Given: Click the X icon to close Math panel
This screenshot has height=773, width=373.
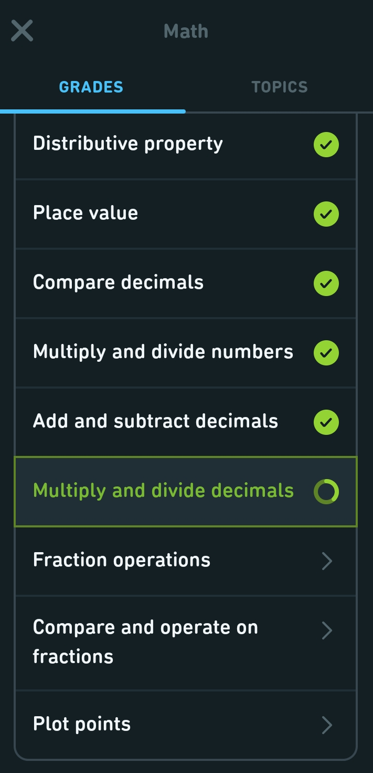Looking at the screenshot, I should click(x=22, y=30).
